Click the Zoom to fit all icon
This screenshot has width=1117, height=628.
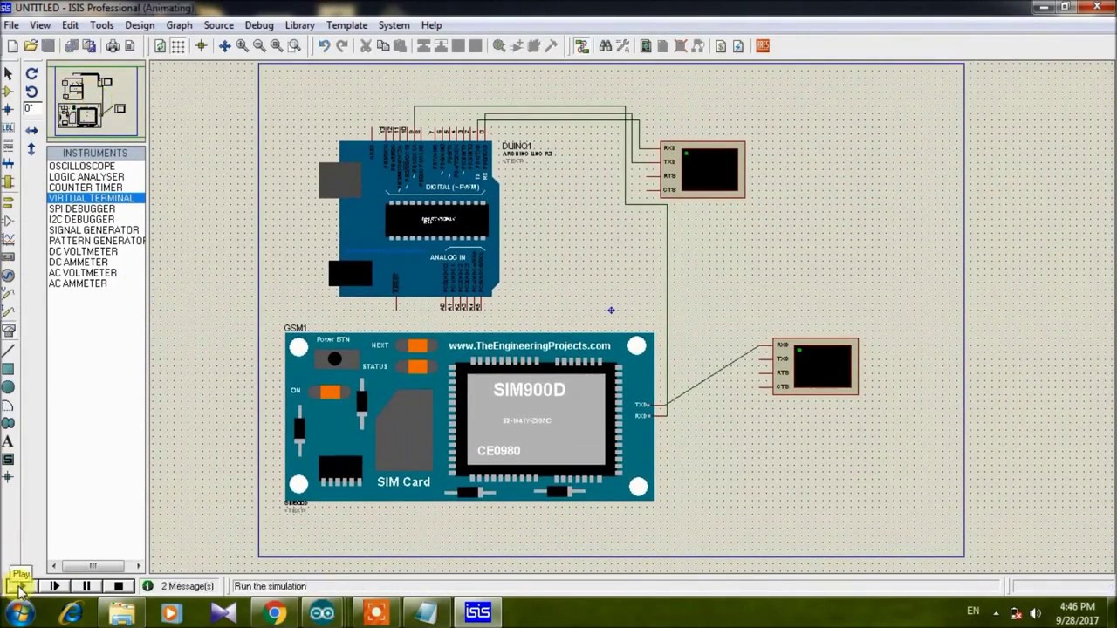tap(277, 46)
